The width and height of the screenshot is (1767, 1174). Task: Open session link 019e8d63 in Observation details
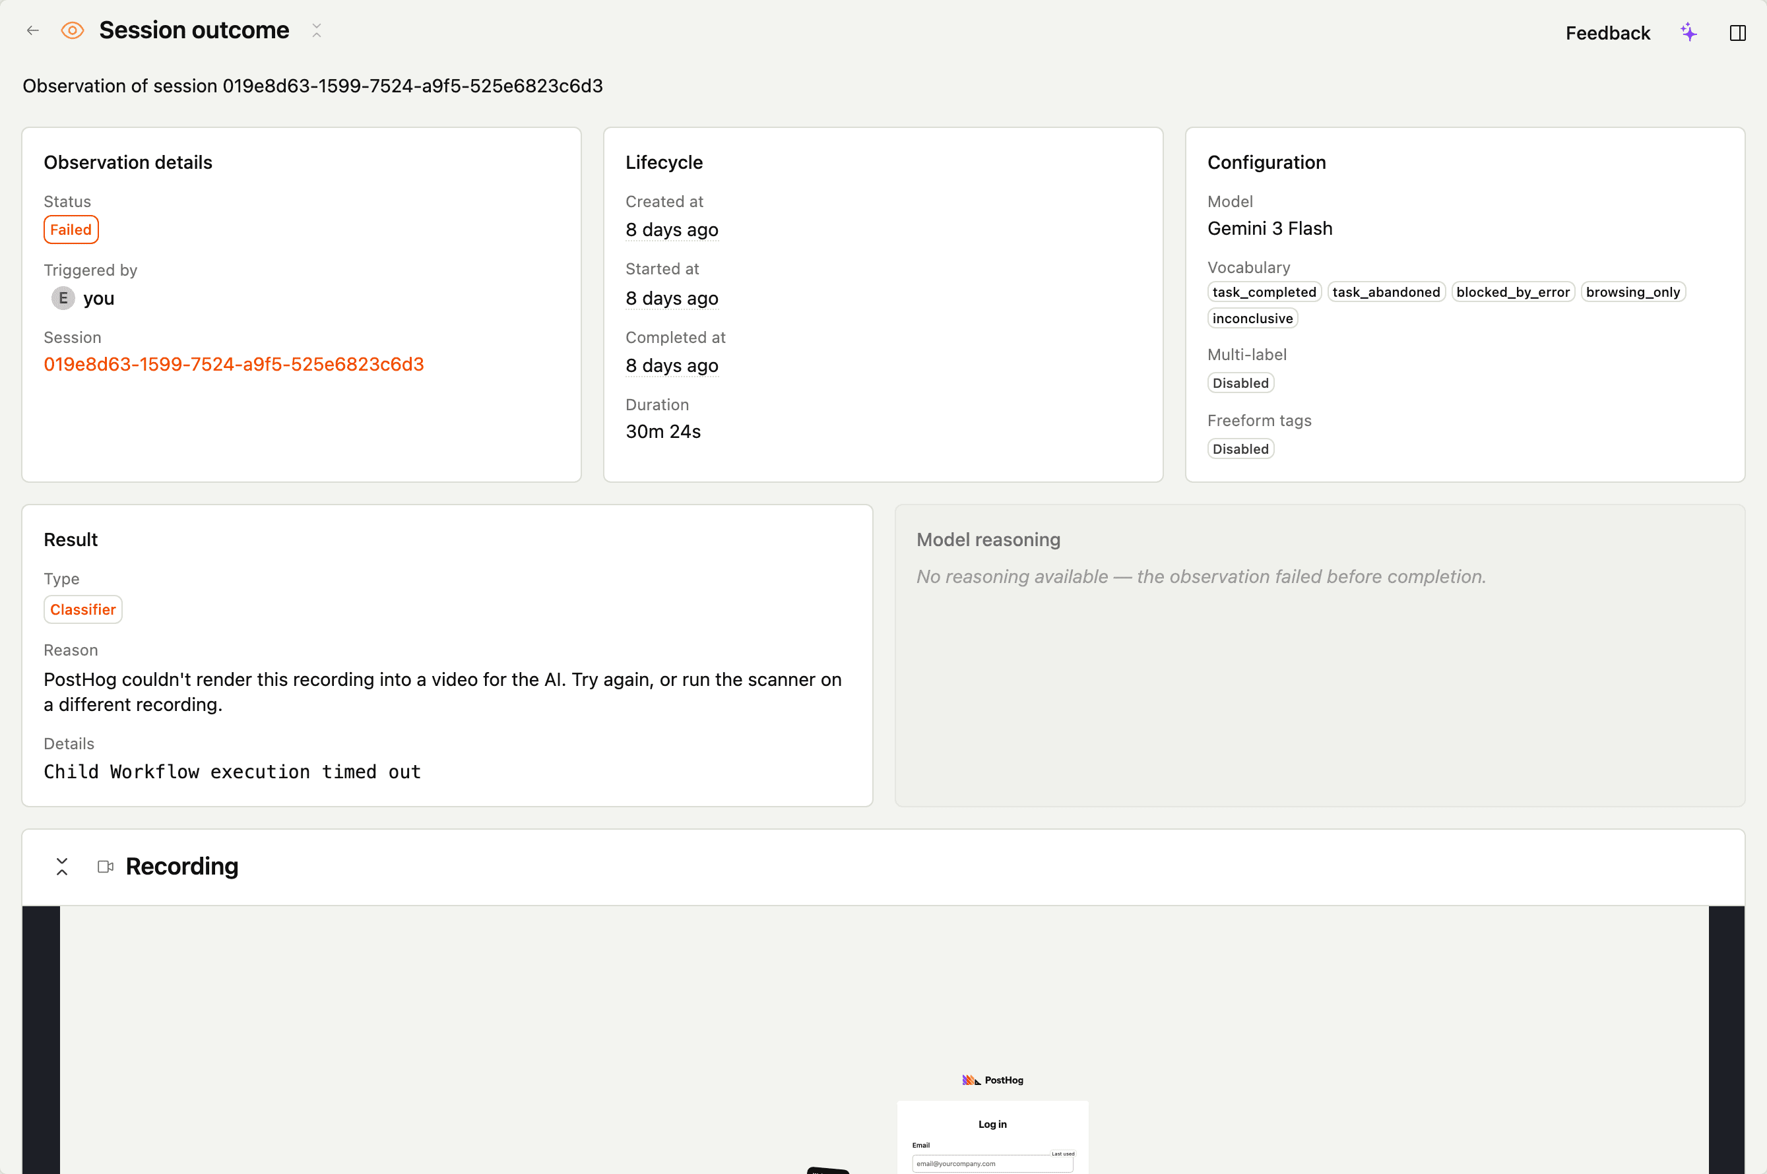click(x=234, y=364)
